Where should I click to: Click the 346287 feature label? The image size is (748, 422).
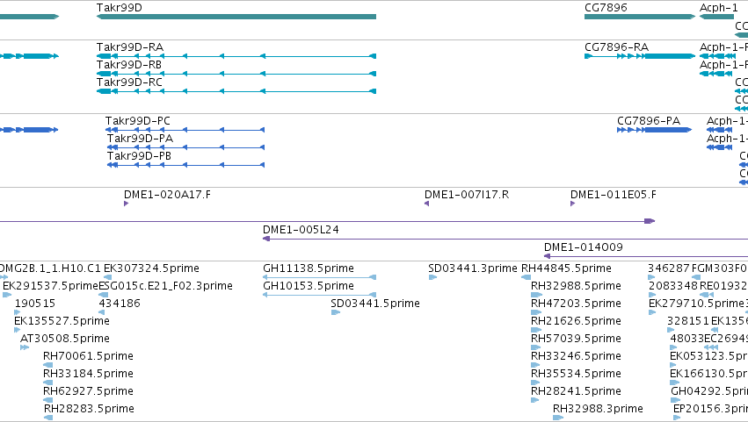click(x=668, y=268)
